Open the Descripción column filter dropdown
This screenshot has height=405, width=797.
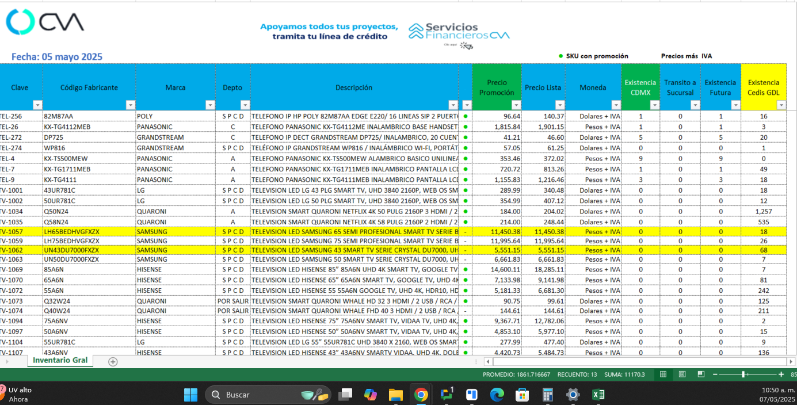point(453,105)
